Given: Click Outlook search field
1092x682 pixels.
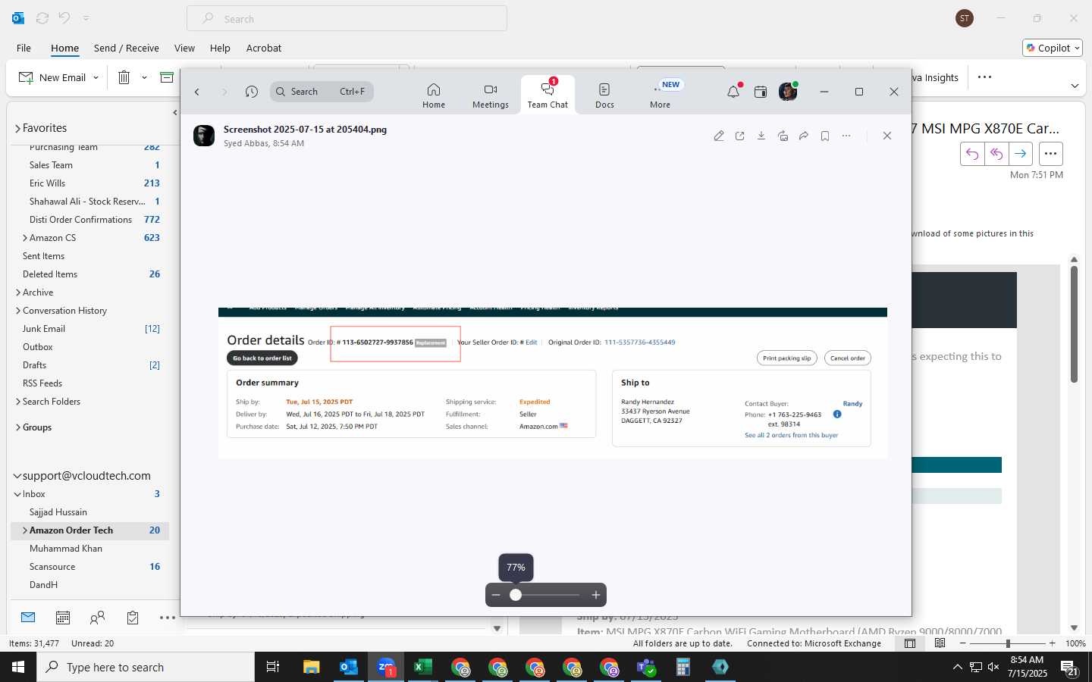Looking at the screenshot, I should 347,18.
